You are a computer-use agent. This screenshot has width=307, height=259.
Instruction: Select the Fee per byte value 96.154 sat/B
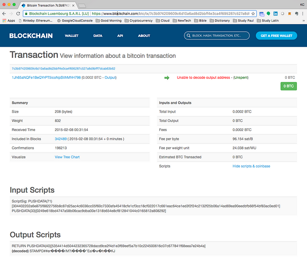(x=243, y=139)
